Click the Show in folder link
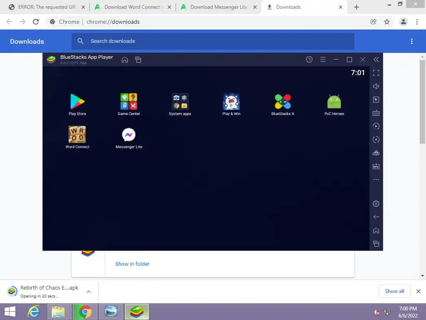The width and height of the screenshot is (426, 320). point(132,264)
